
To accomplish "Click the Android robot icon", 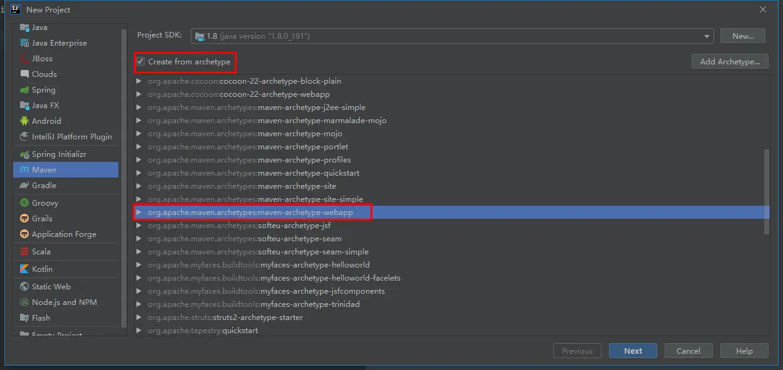I will [24, 121].
